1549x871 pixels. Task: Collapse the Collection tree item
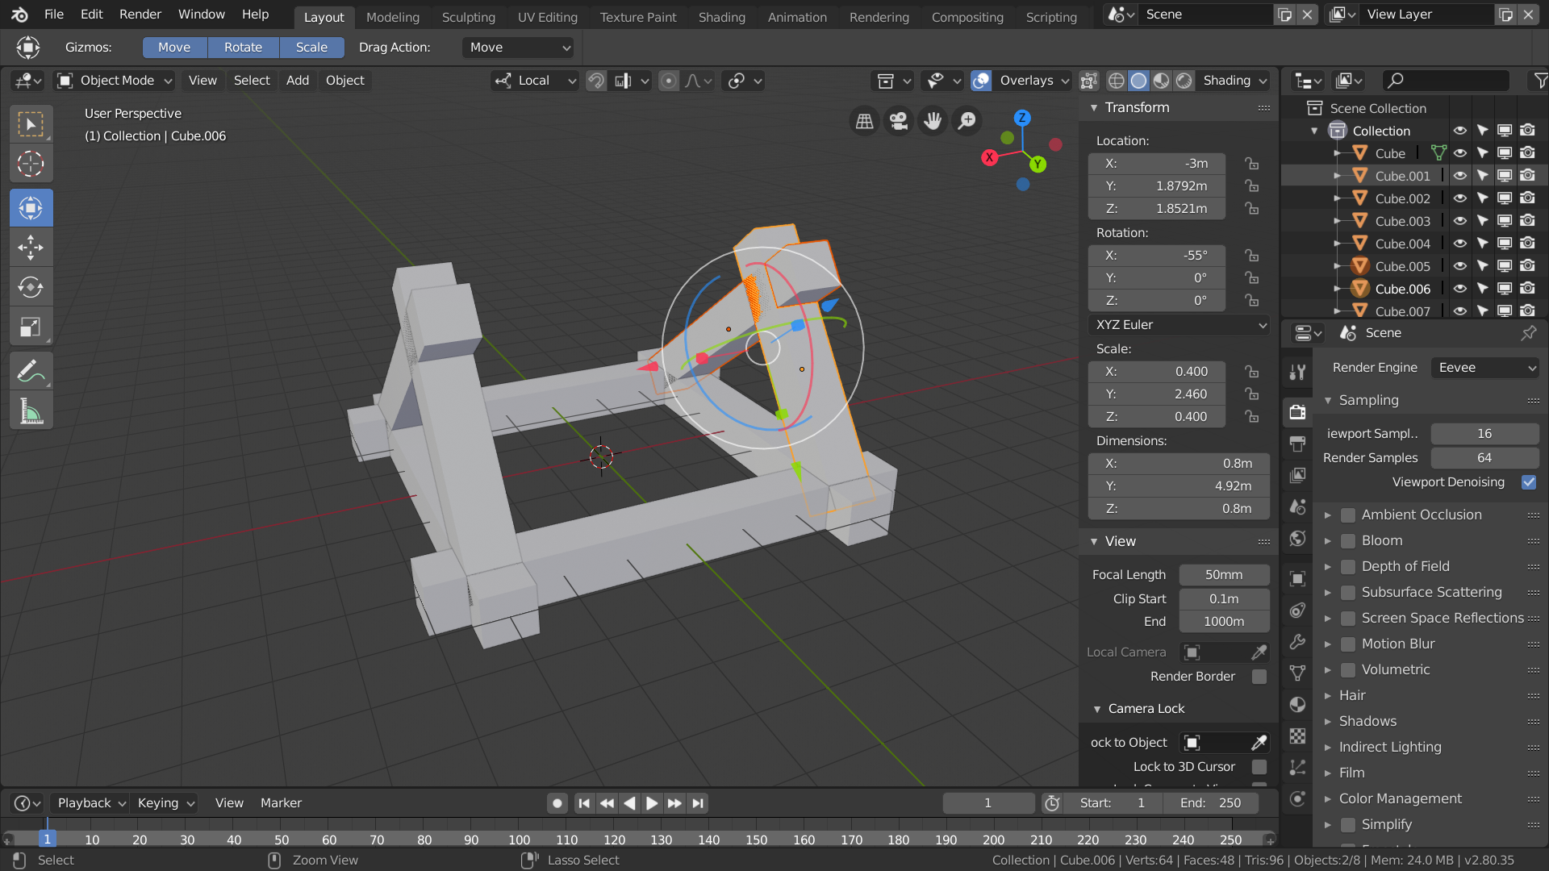pos(1314,131)
